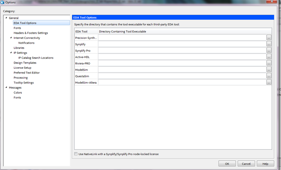Click Cancel to discard changes
281x170 pixels.
(x=246, y=164)
